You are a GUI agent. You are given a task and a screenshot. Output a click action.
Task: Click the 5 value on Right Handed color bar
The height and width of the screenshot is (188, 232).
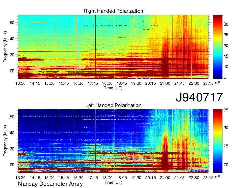(225, 77)
